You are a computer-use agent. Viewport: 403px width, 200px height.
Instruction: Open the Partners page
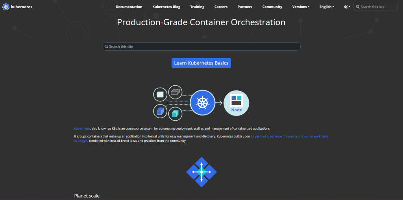[245, 7]
